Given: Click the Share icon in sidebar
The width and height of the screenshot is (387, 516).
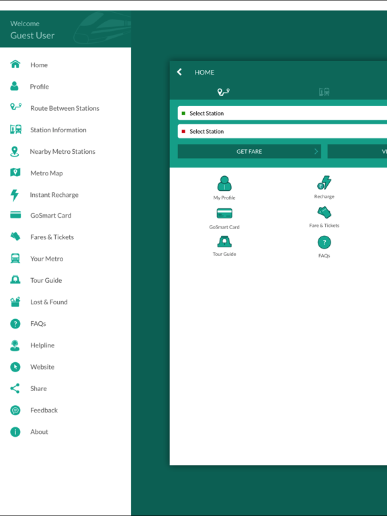Looking at the screenshot, I should [15, 388].
